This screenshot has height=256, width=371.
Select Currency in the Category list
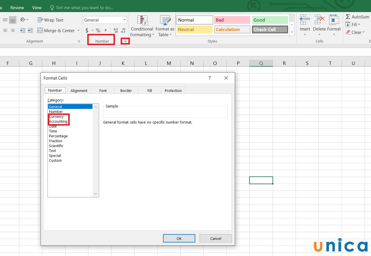tap(56, 117)
